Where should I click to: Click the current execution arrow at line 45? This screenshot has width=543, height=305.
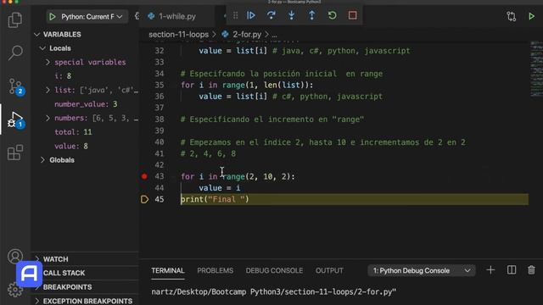pos(144,199)
